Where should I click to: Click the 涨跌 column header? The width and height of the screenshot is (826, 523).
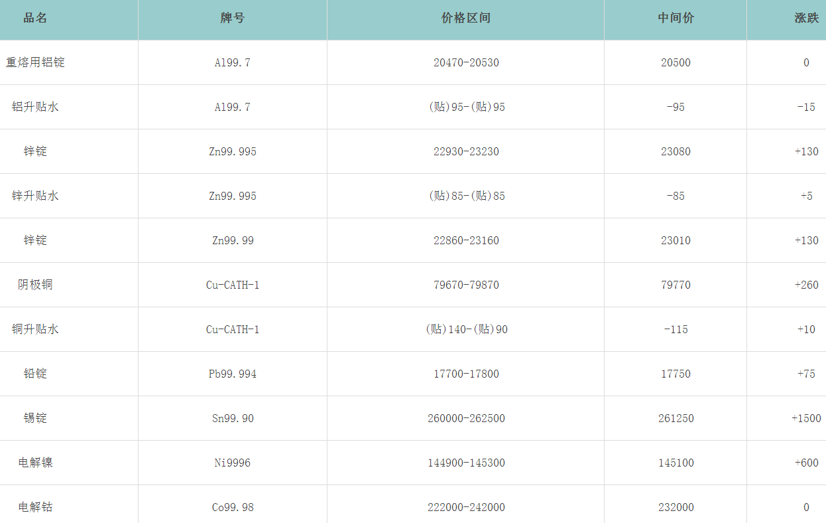[806, 19]
